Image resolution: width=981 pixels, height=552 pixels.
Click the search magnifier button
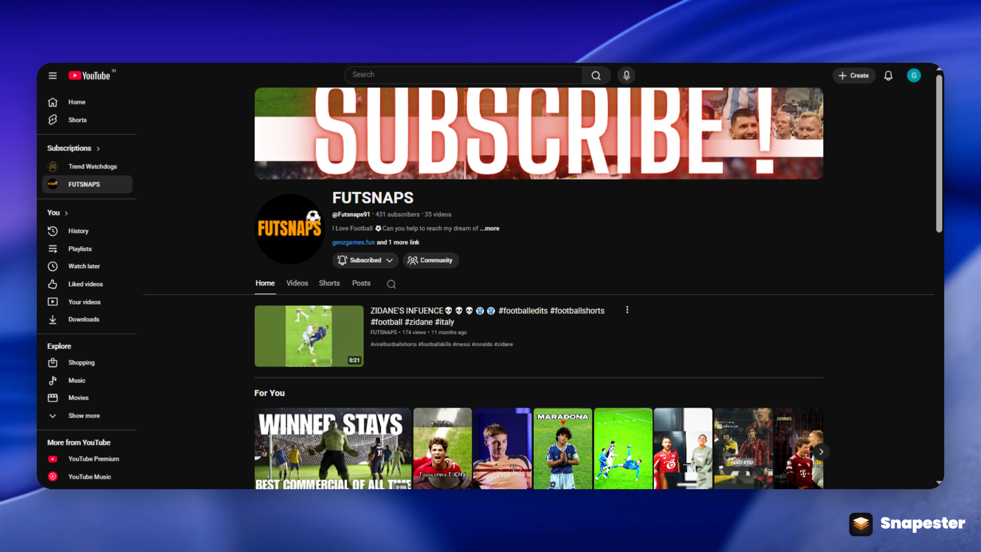click(596, 76)
